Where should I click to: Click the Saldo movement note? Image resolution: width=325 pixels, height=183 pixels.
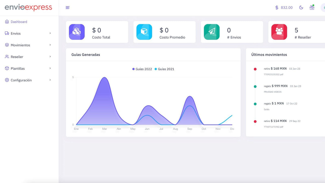(267, 110)
